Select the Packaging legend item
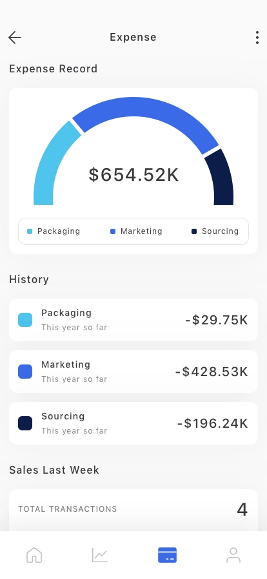 click(54, 231)
